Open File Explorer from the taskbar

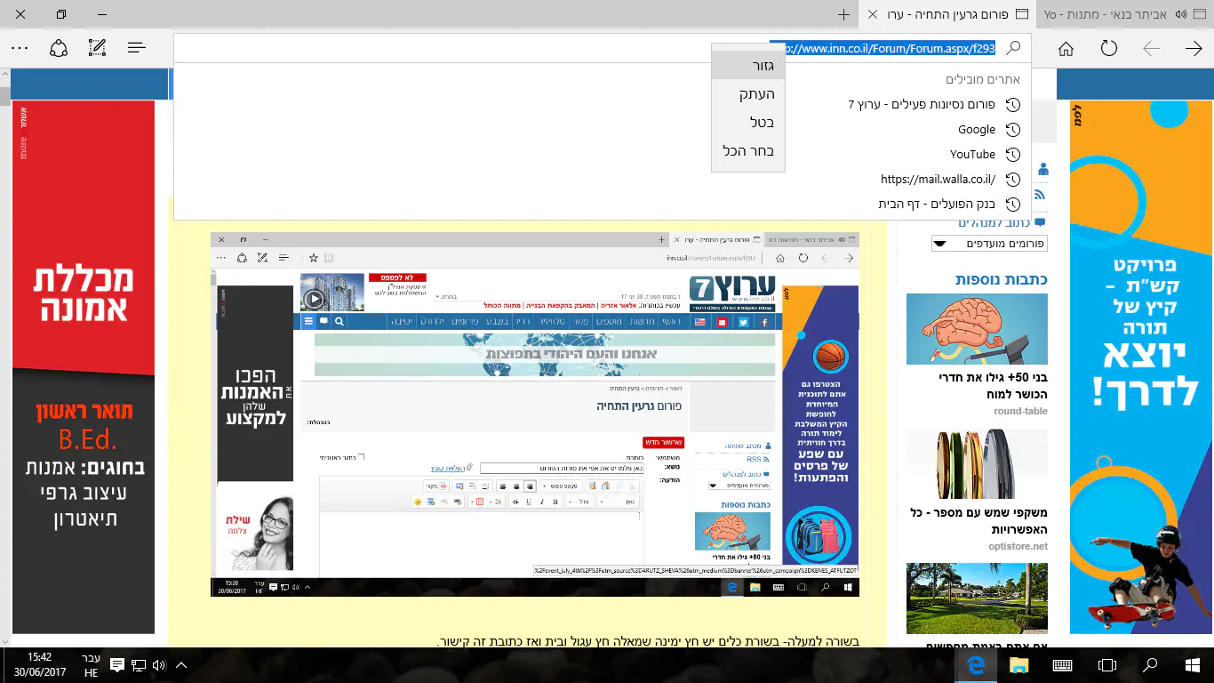(1018, 665)
